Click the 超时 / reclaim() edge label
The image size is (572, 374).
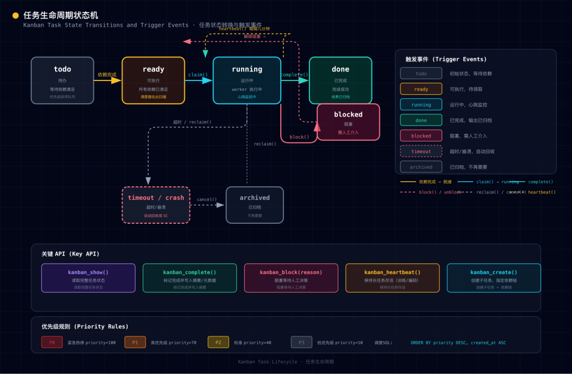[192, 122]
